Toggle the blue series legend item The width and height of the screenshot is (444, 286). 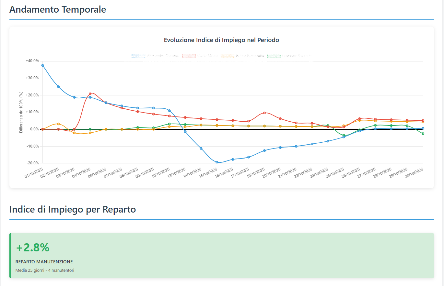point(155,56)
